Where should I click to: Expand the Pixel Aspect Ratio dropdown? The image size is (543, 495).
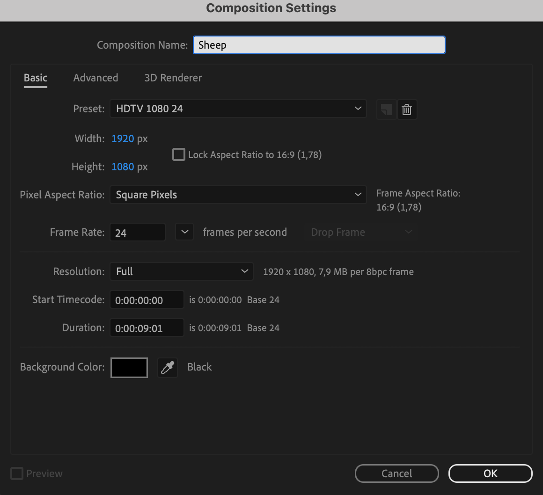click(x=238, y=195)
